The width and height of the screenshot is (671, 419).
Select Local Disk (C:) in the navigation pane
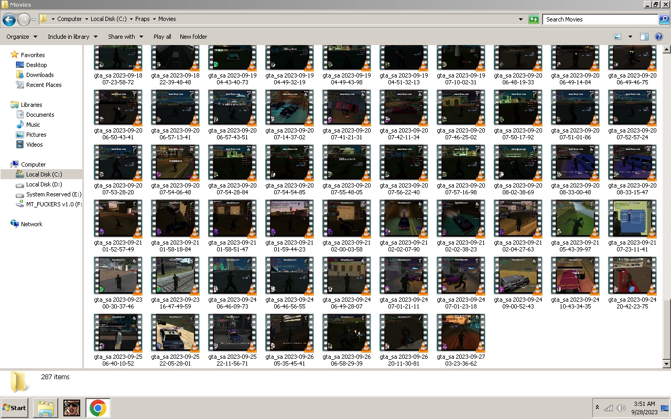click(x=41, y=174)
